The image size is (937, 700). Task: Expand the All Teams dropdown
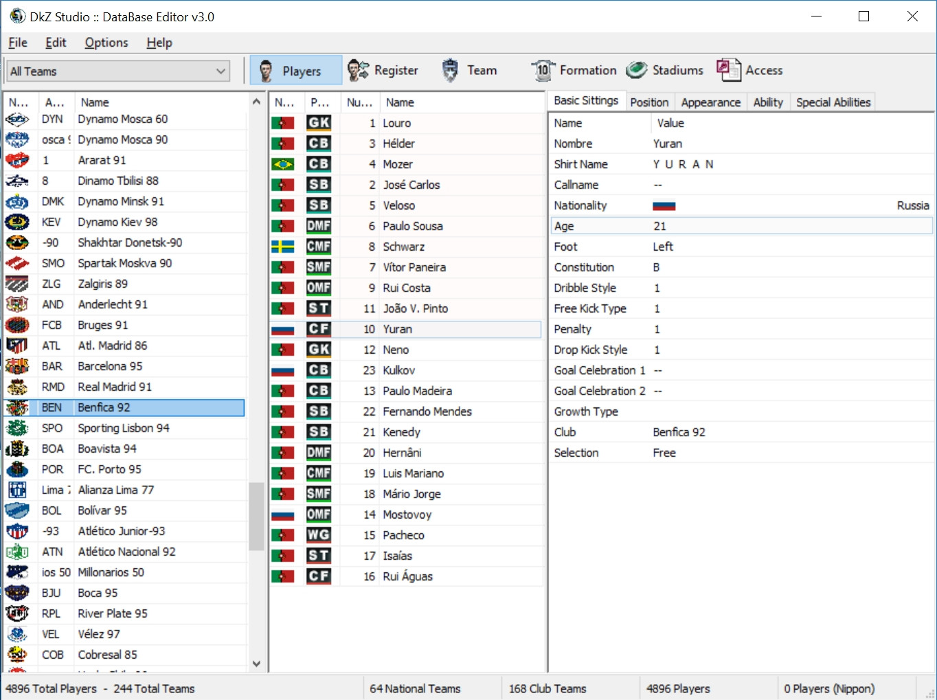(118, 71)
